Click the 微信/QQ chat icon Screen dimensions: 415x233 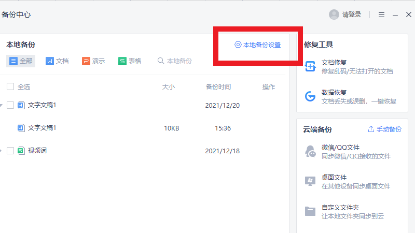click(310, 151)
